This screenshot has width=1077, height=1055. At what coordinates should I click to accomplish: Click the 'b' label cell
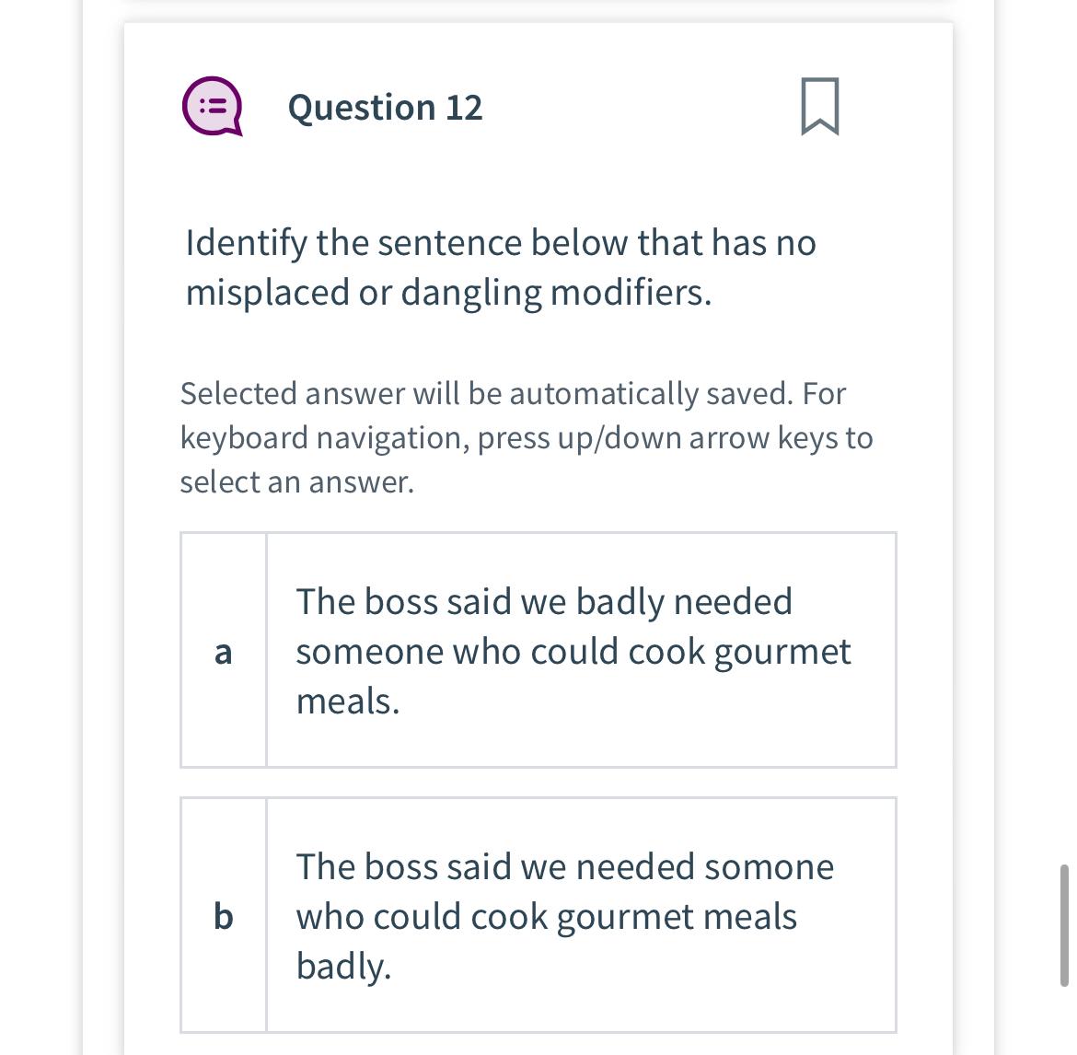[x=223, y=915]
